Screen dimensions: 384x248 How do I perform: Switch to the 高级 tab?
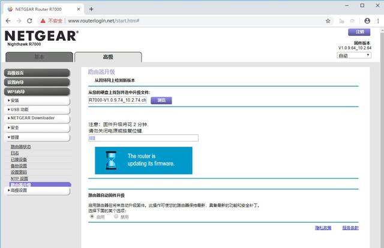pyautogui.click(x=108, y=57)
